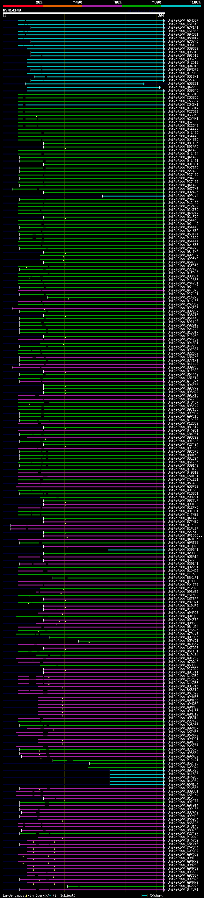Select label UniRef100_Q39340
Viewport: 204px width, 898px height.
[183, 91]
